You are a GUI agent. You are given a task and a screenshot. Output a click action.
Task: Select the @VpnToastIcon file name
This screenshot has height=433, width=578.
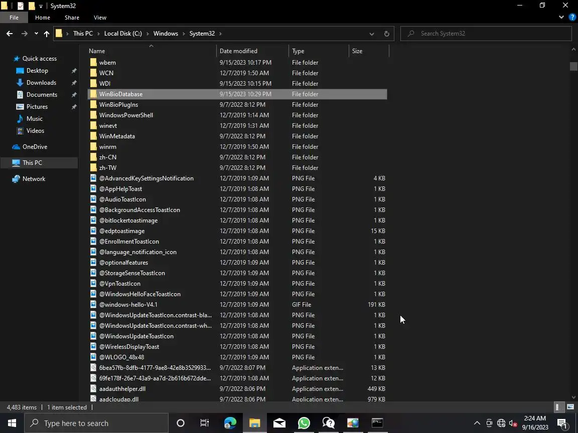120,284
